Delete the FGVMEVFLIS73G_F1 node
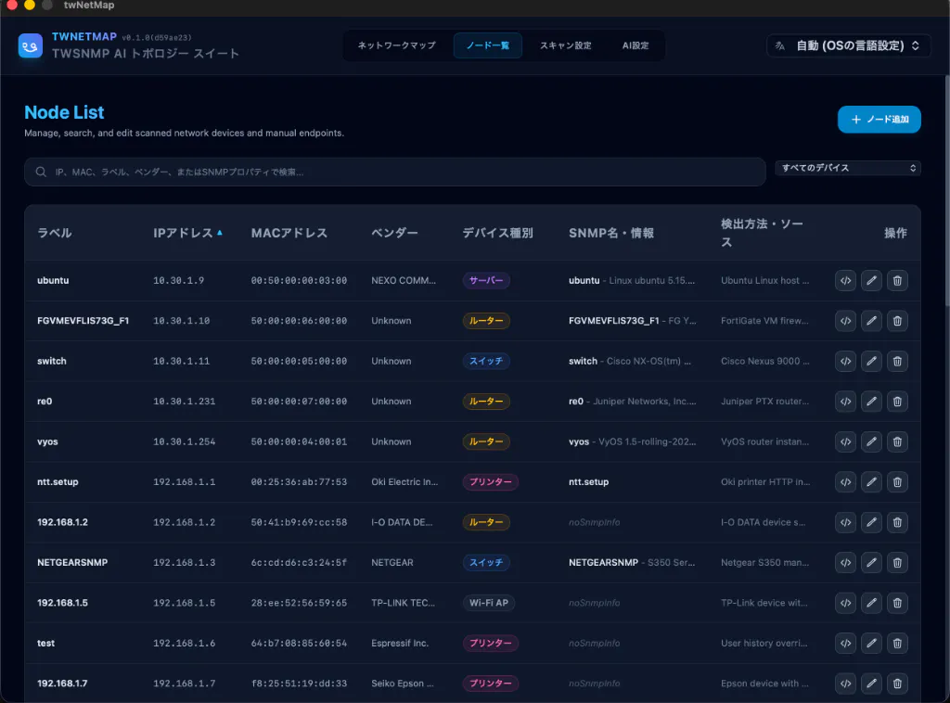 [897, 321]
